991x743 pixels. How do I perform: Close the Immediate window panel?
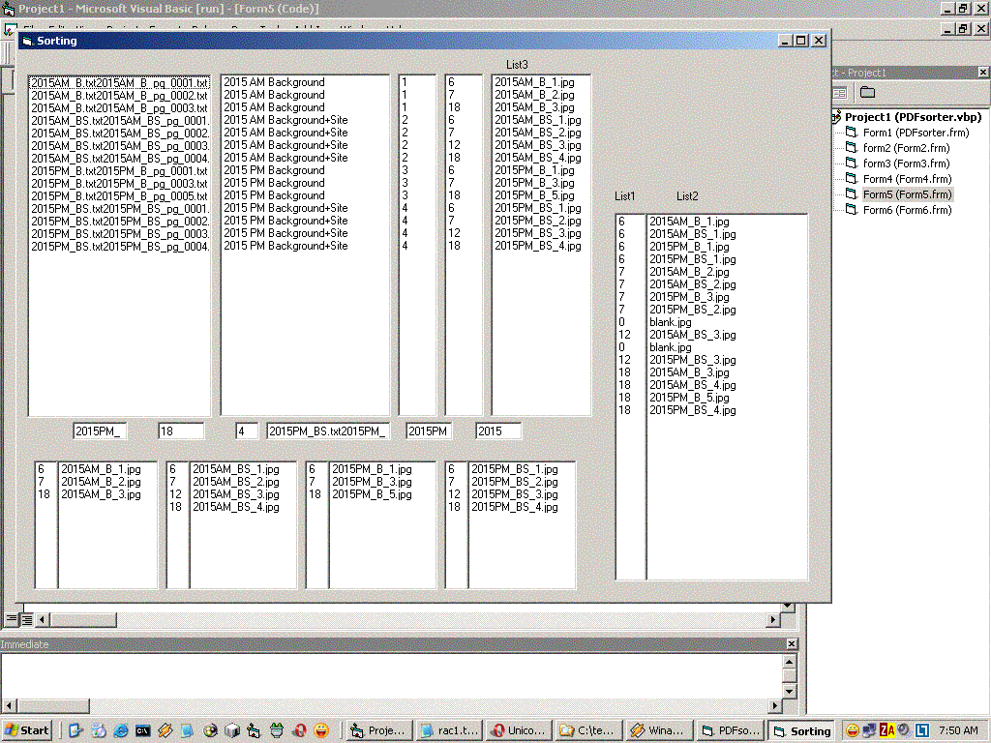pos(792,643)
